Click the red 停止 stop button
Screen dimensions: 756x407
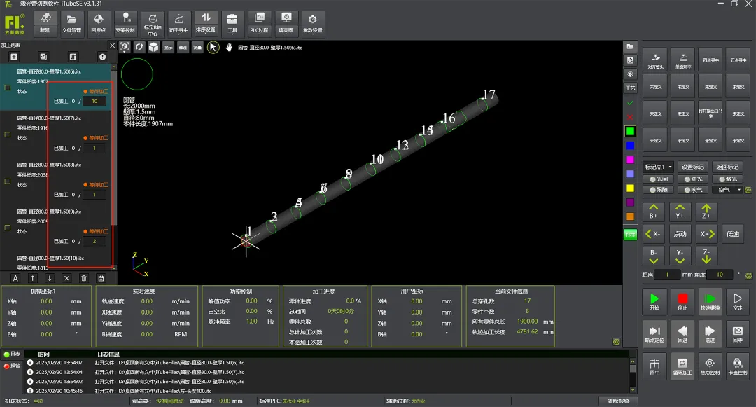[x=682, y=301]
